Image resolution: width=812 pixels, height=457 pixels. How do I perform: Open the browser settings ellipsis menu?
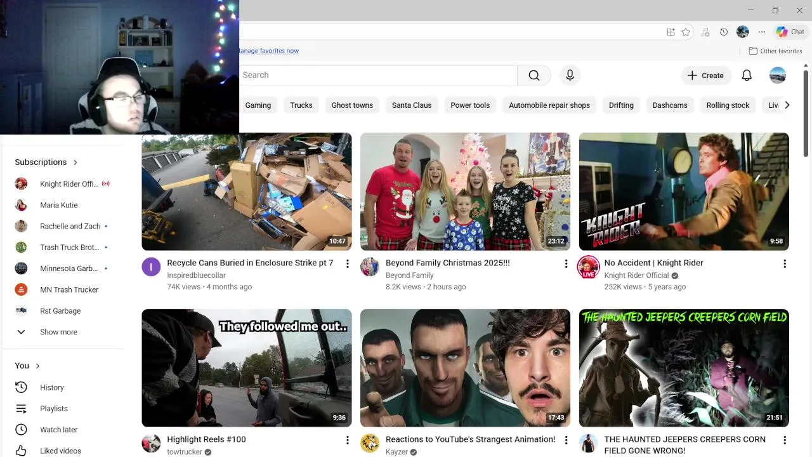tap(762, 32)
